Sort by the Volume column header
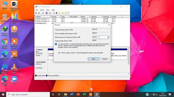The height and width of the screenshot is (97, 174). tap(43, 17)
